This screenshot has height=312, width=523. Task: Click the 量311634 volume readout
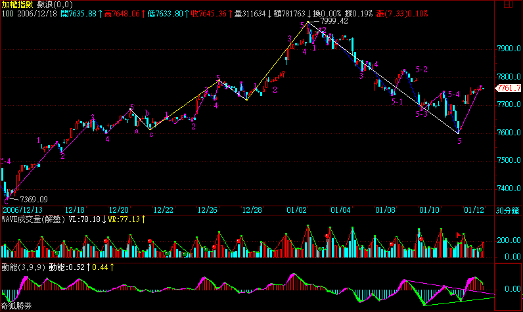250,13
